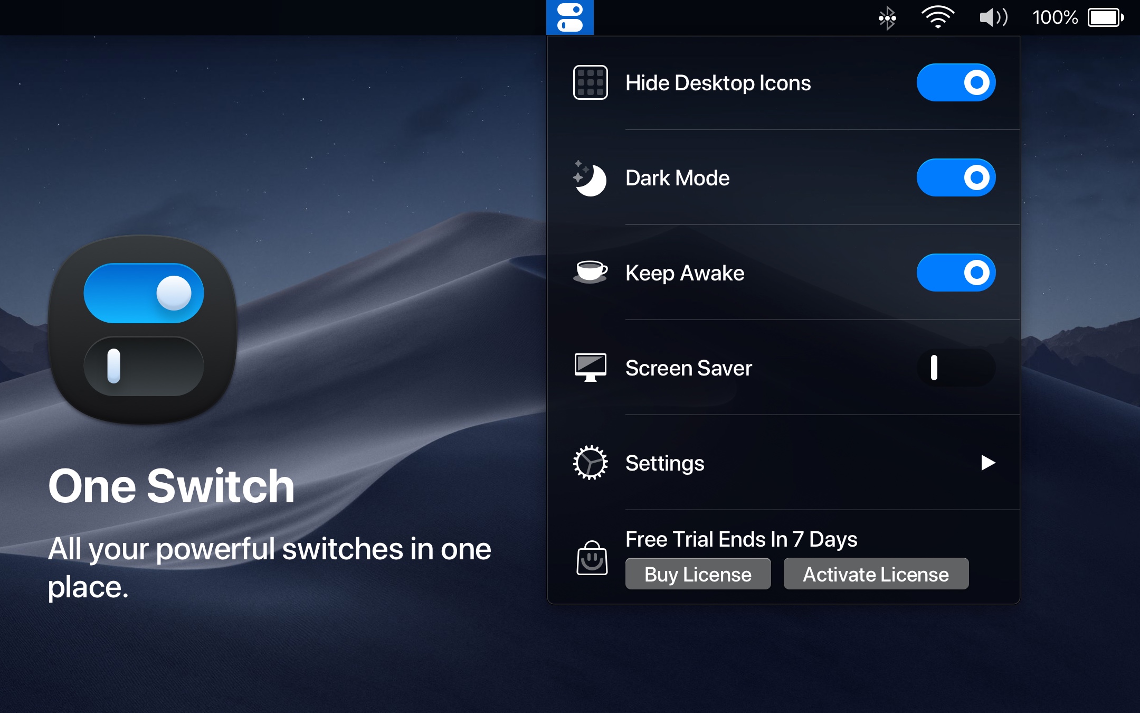Image resolution: width=1140 pixels, height=713 pixels.
Task: Click the Dark Mode moon icon
Action: click(590, 177)
